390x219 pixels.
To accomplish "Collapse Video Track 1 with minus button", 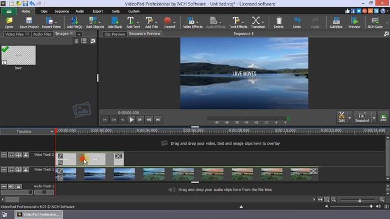I will pos(4,170).
